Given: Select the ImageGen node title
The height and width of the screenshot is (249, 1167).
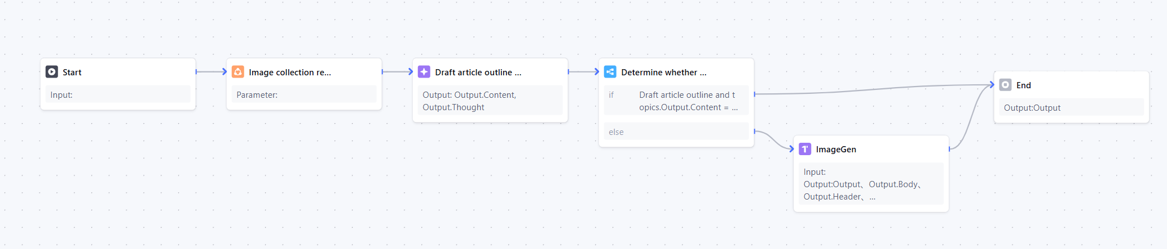Looking at the screenshot, I should click(x=836, y=150).
